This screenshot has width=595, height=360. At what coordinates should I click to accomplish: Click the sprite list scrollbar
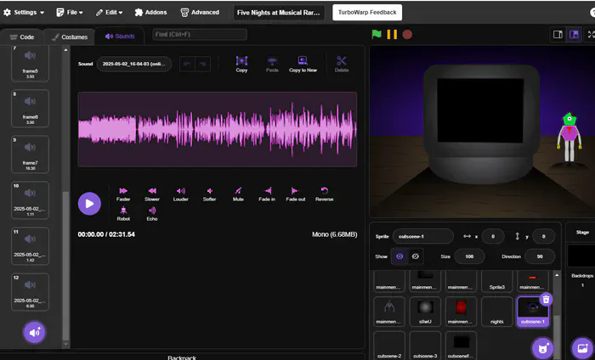(557, 337)
